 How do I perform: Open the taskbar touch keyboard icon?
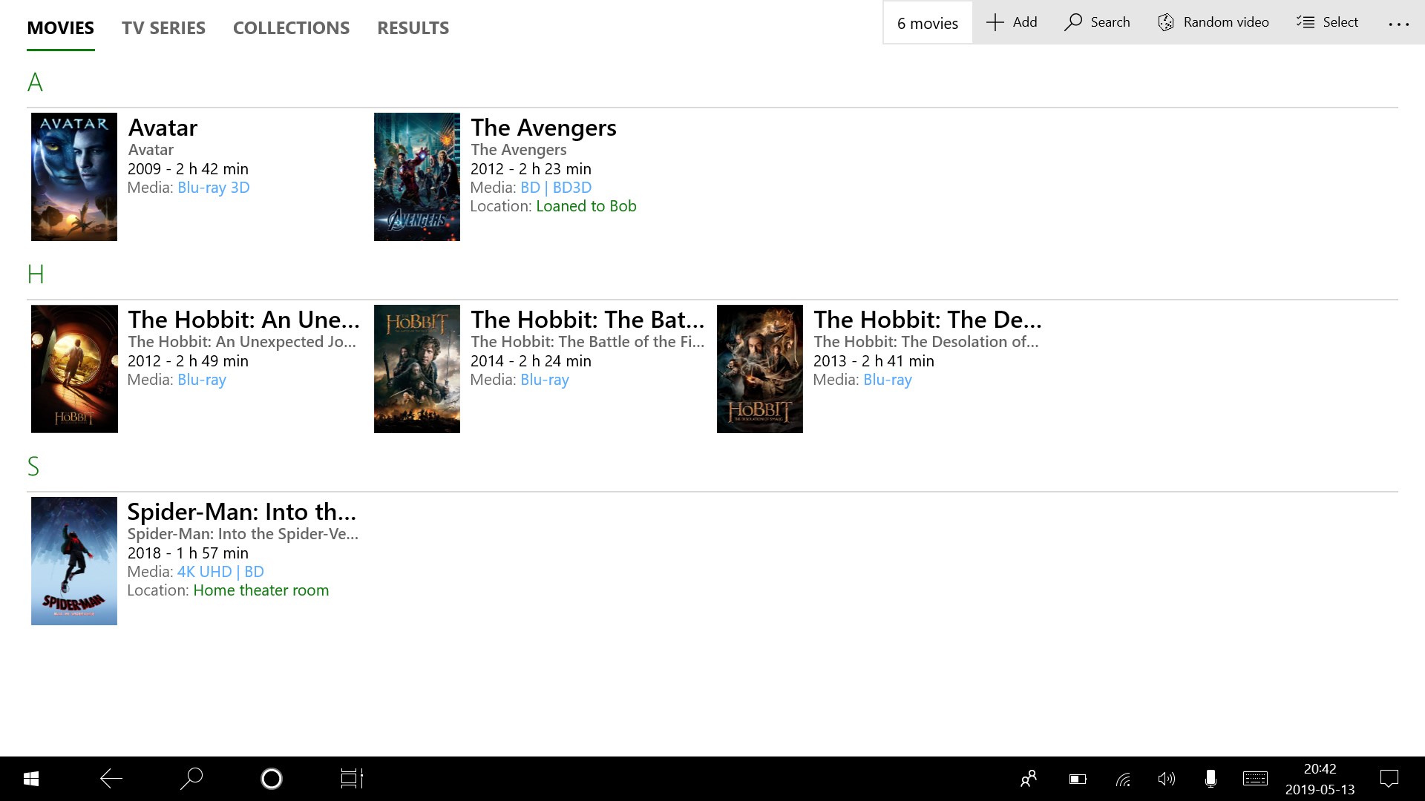coord(1255,779)
